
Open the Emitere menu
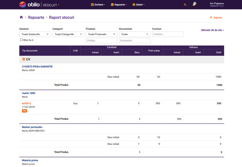[98, 4]
